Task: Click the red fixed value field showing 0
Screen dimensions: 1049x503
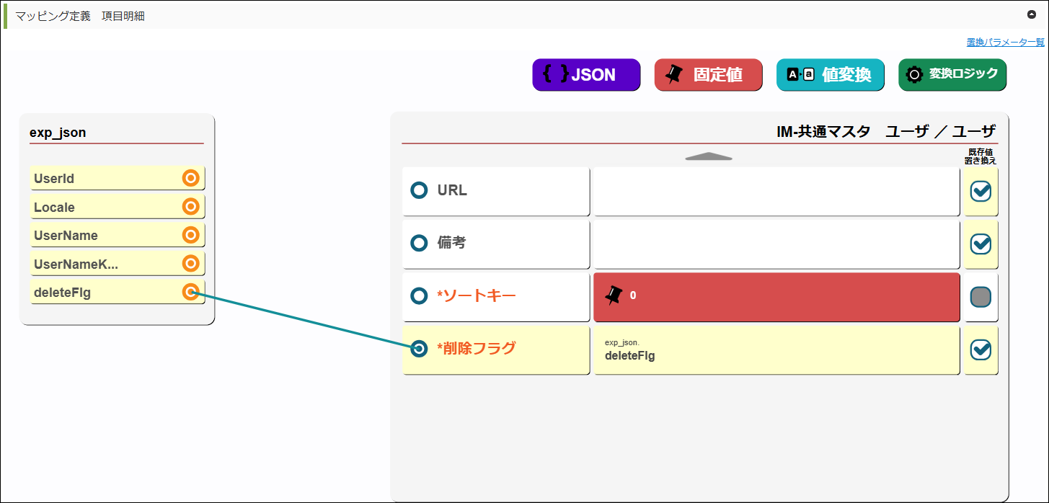Action: pyautogui.click(x=776, y=296)
